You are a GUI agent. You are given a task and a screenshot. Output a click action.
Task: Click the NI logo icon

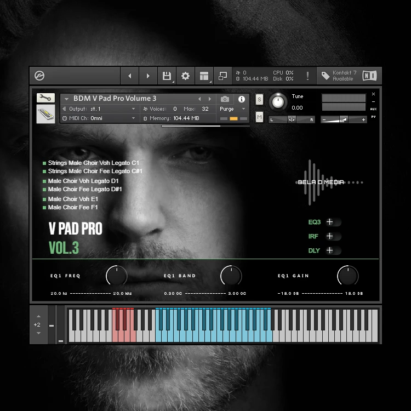point(369,76)
